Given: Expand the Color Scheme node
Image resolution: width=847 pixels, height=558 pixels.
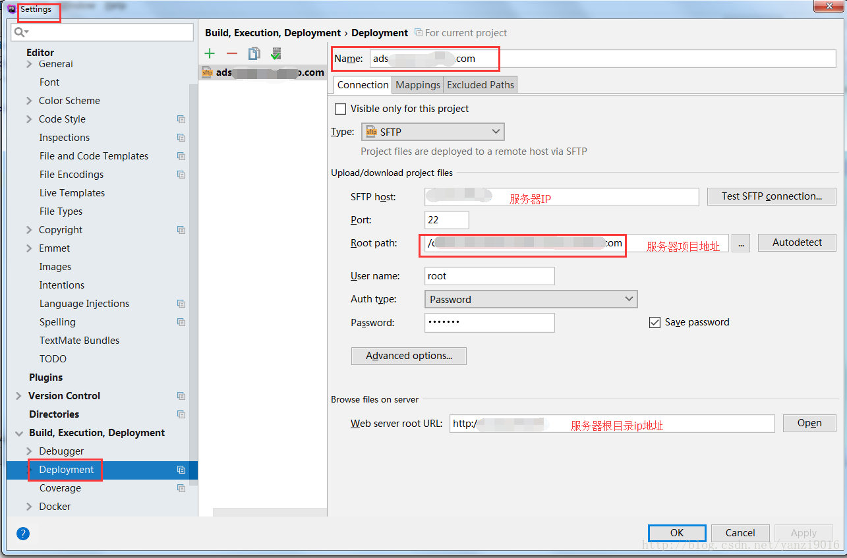Looking at the screenshot, I should coord(29,101).
